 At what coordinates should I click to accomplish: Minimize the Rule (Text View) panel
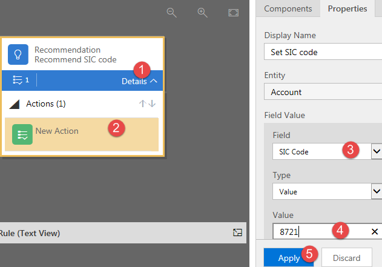[237, 232]
